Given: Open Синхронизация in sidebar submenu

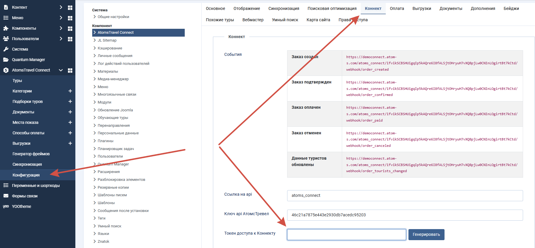Looking at the screenshot, I should click(27, 164).
